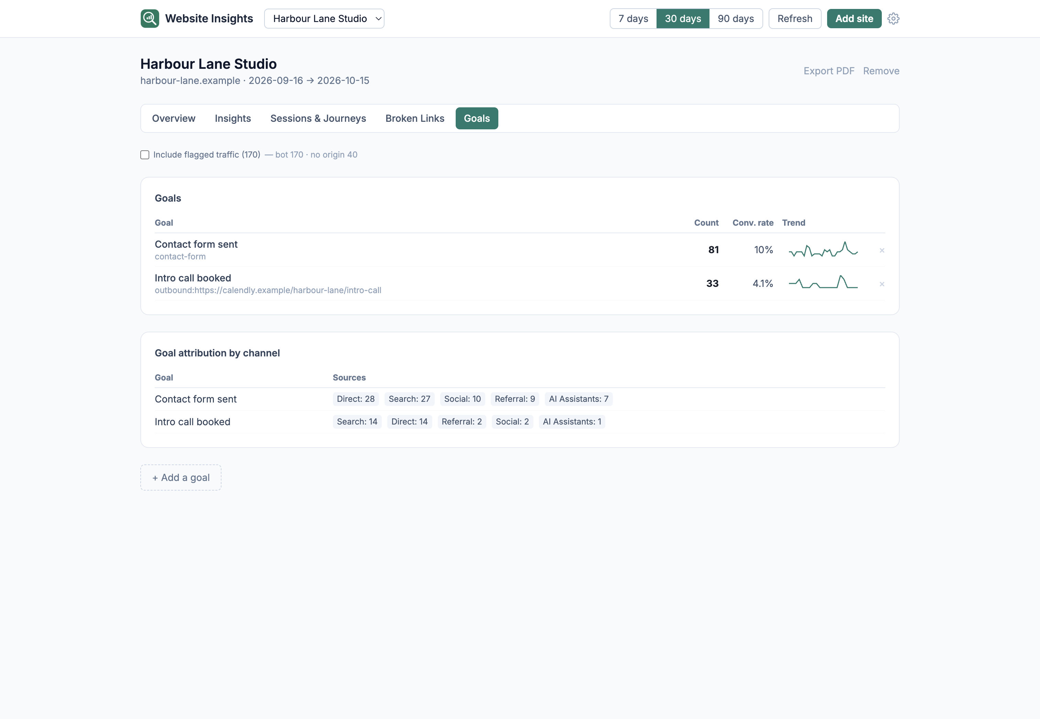Click the count value 33
Screen dimensions: 1040x719
click(x=712, y=283)
